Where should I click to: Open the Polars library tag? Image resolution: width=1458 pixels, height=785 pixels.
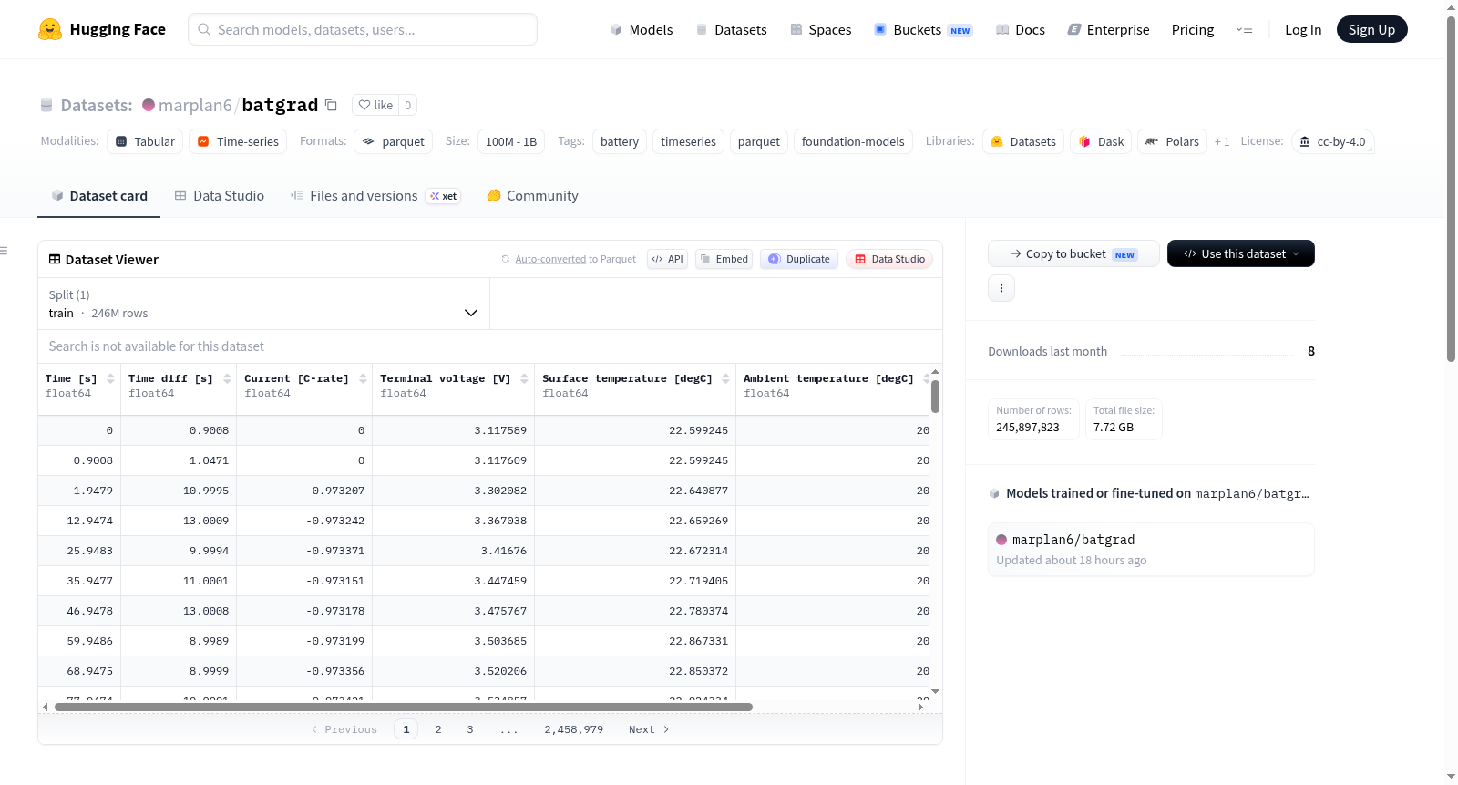point(1172,141)
